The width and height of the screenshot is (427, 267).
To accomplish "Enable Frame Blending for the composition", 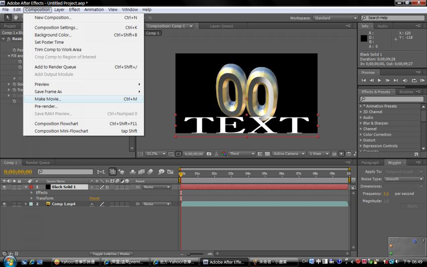I will tap(141, 173).
